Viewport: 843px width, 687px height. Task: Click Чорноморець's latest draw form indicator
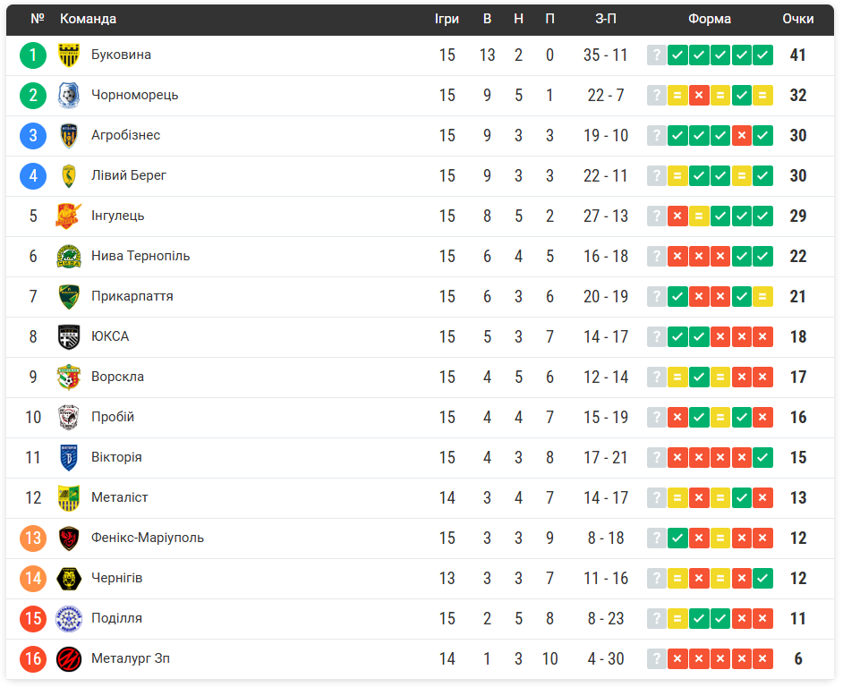click(762, 96)
